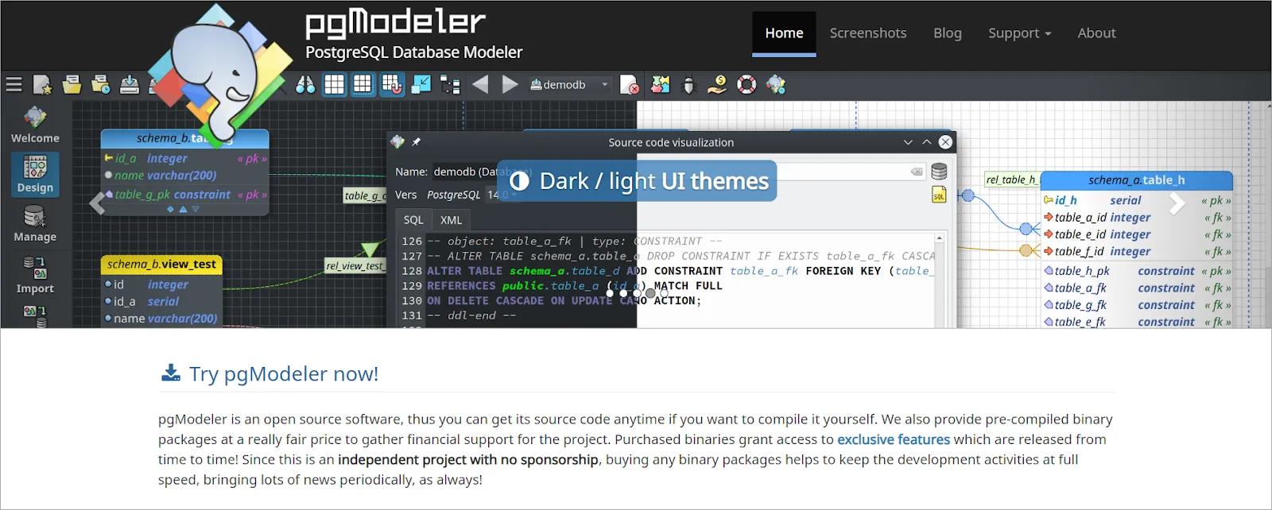1272x510 pixels.
Task: Open the Blog nav link
Action: 947,33
